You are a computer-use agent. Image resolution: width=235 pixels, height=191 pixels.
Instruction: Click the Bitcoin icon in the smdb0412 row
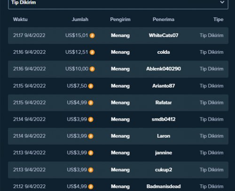[x=91, y=119]
